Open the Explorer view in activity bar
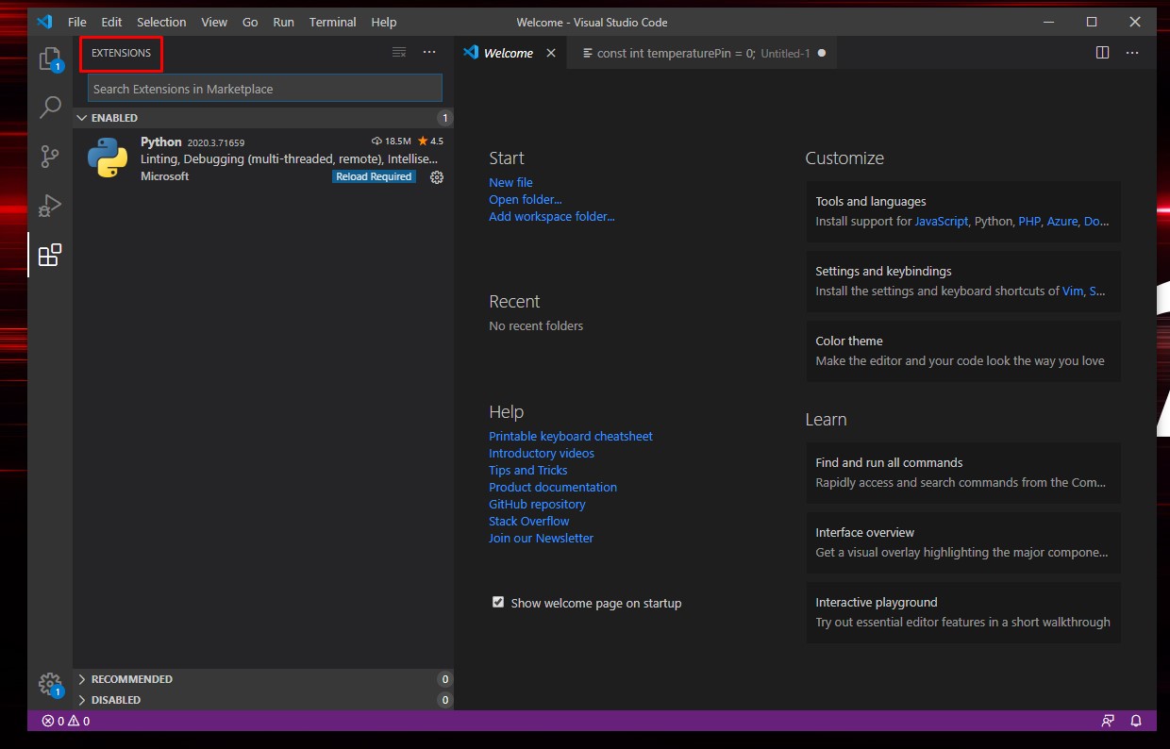This screenshot has width=1170, height=749. click(x=50, y=58)
